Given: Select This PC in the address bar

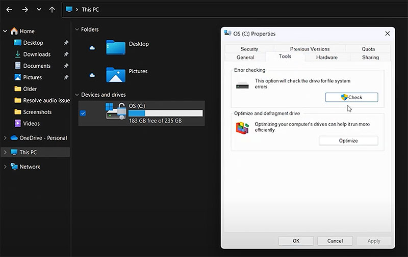Looking at the screenshot, I should pyautogui.click(x=90, y=10).
